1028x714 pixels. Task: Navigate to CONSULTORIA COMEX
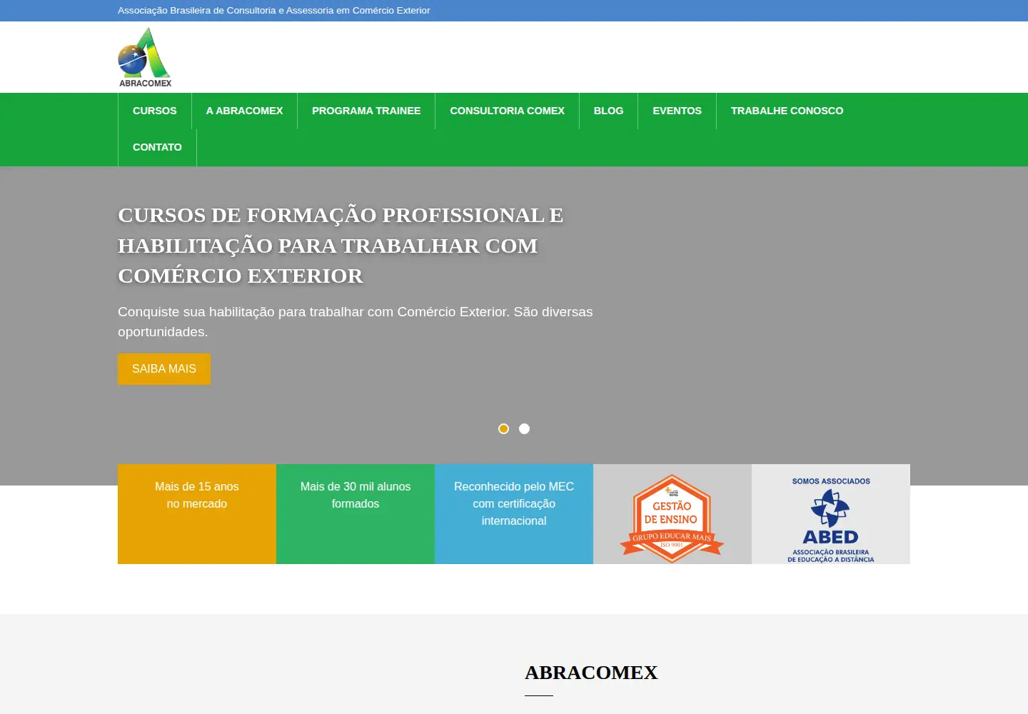click(507, 111)
